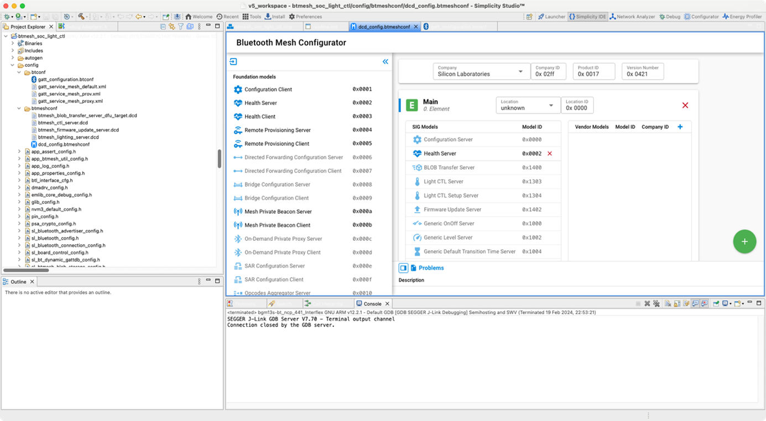Open the Configurator perspective
The image size is (766, 421).
[x=700, y=17]
